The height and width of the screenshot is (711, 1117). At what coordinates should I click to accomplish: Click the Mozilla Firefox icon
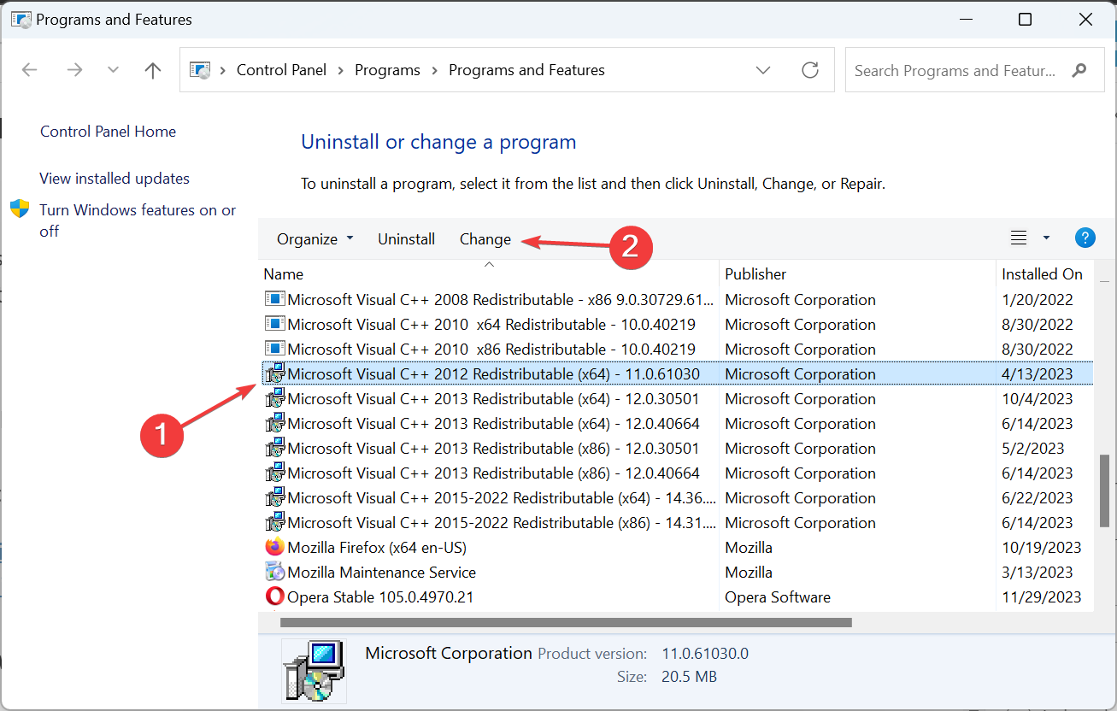(x=274, y=548)
